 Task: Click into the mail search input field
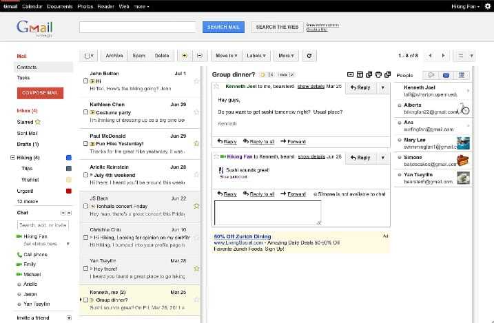pos(137,28)
